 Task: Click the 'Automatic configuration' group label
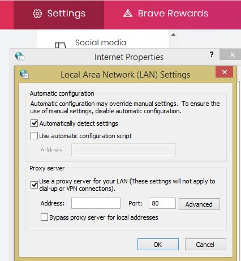[62, 93]
